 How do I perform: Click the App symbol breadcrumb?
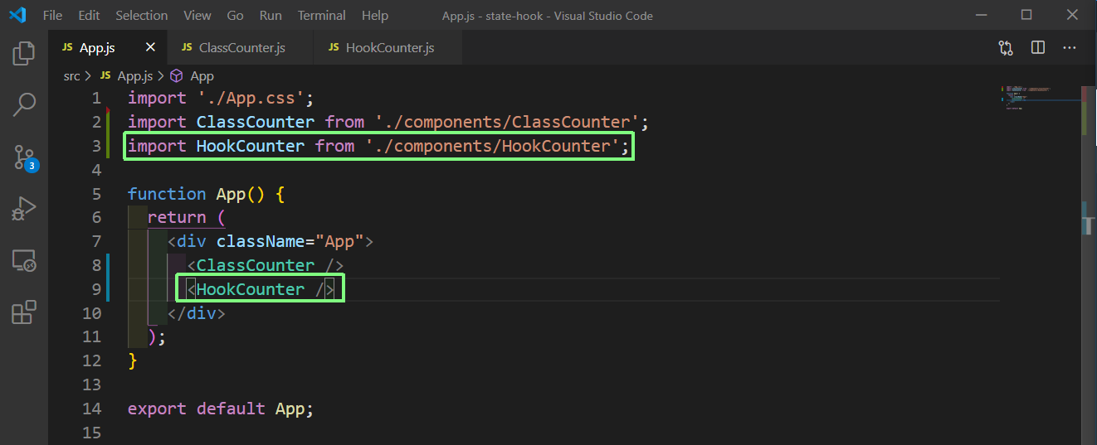193,76
